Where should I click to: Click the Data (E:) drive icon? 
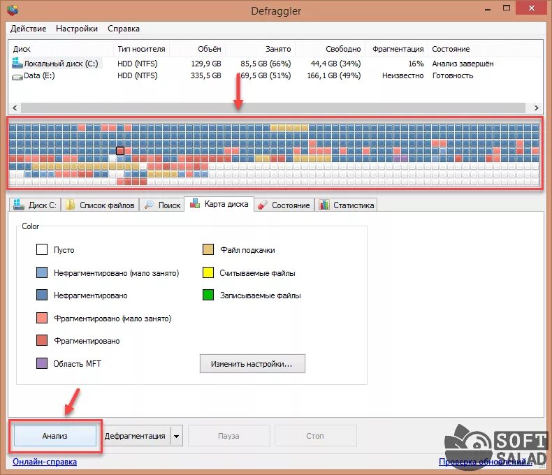coord(17,76)
